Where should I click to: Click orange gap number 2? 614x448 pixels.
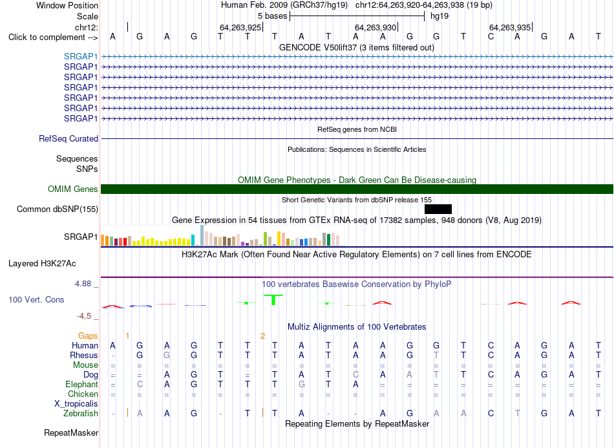coord(263,336)
